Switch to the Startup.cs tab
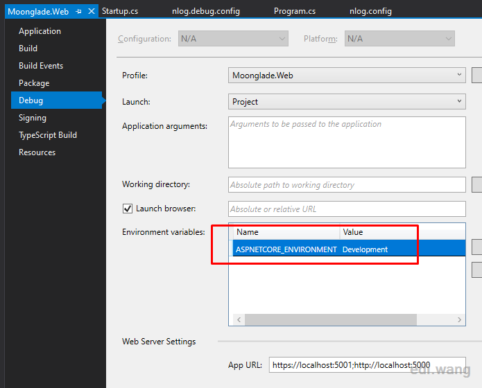Image resolution: width=482 pixels, height=388 pixels. click(120, 11)
